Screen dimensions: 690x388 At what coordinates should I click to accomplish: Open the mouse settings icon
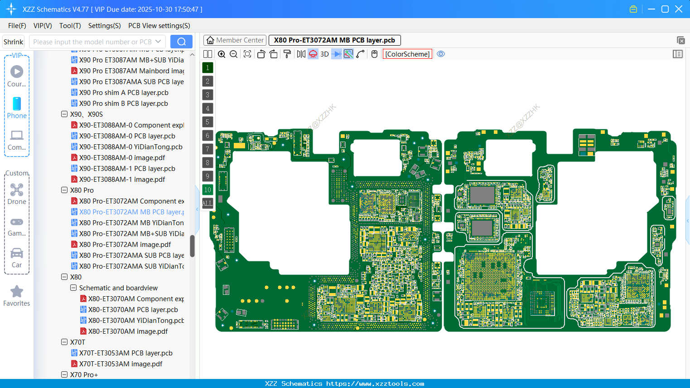coord(374,54)
